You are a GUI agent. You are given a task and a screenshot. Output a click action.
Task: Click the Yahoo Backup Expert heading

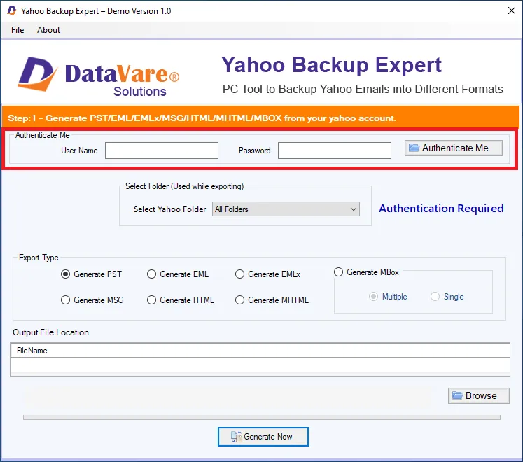coord(331,64)
